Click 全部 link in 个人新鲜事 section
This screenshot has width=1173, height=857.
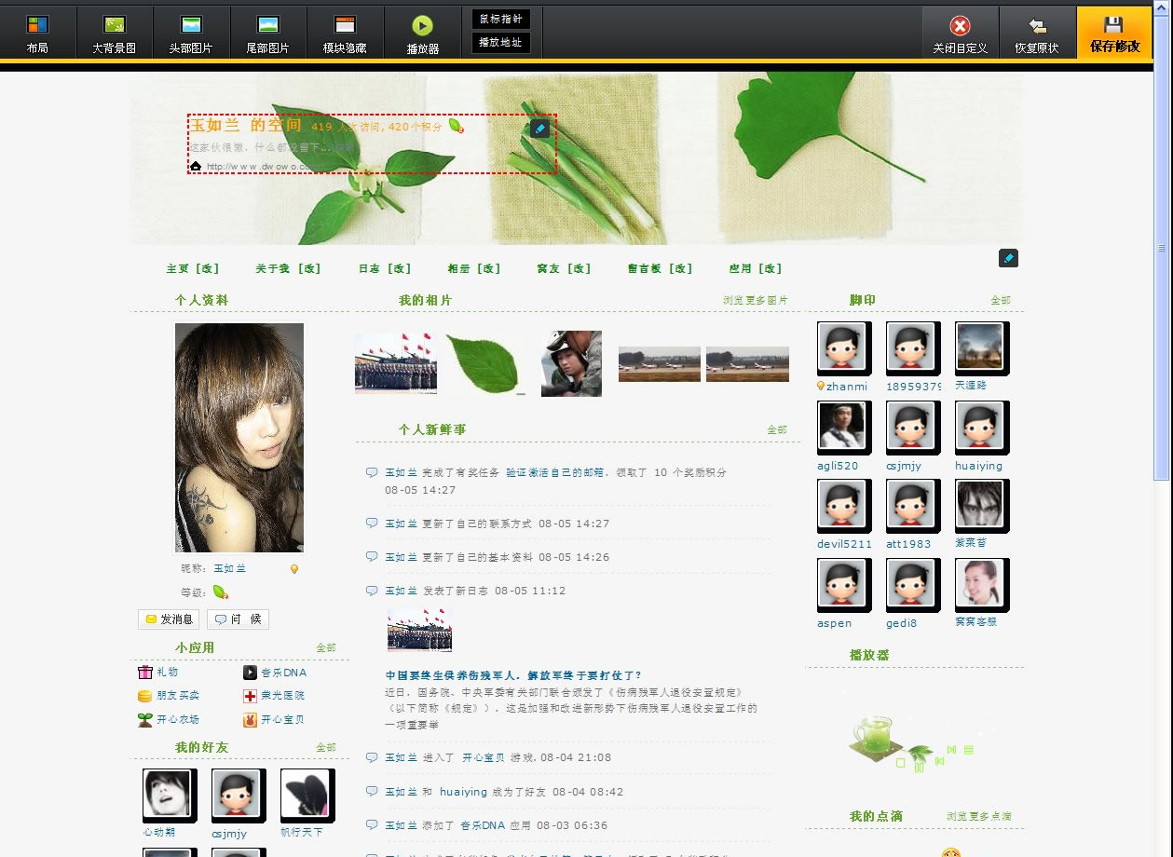(x=777, y=429)
